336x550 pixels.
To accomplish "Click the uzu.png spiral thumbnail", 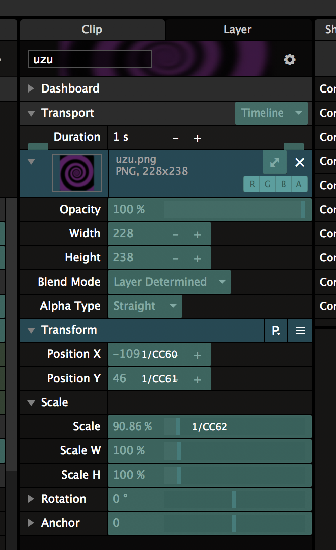I will click(76, 173).
